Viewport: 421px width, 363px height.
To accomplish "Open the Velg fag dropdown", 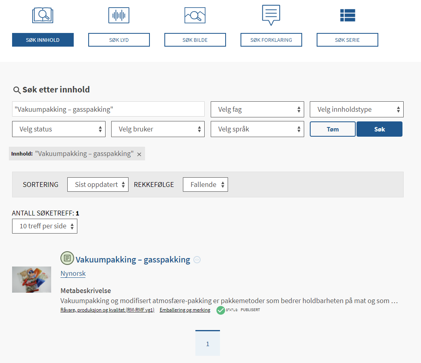I will tap(257, 109).
